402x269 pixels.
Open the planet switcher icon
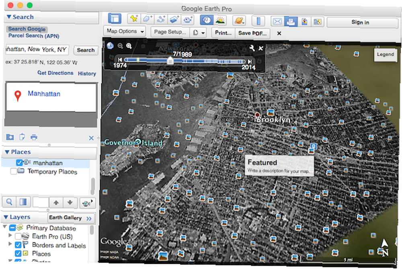[x=239, y=20]
